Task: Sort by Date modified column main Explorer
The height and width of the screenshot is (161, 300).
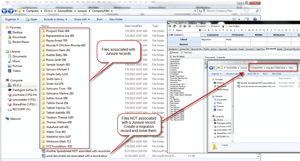Action: point(133,26)
